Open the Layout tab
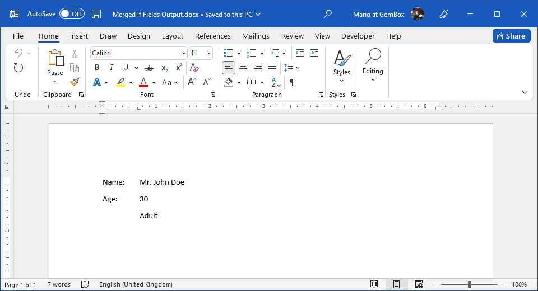 [x=173, y=36]
